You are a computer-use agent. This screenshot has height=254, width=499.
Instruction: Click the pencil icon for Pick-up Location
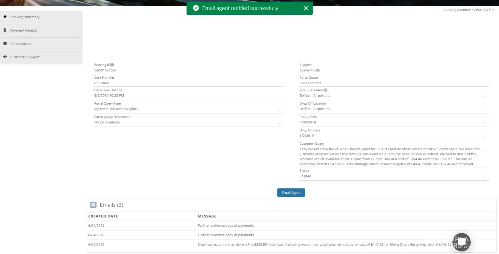click(x=485, y=96)
